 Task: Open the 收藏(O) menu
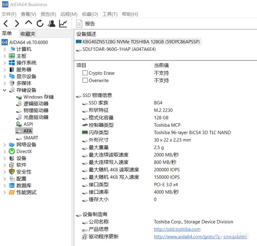[90, 14]
